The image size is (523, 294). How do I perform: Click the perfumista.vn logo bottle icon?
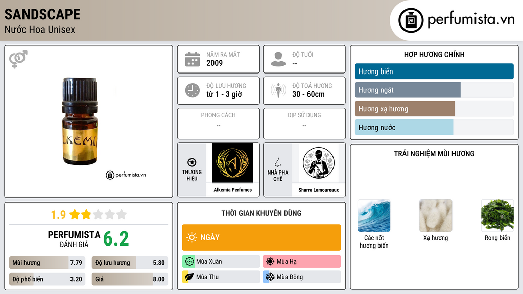point(411,20)
